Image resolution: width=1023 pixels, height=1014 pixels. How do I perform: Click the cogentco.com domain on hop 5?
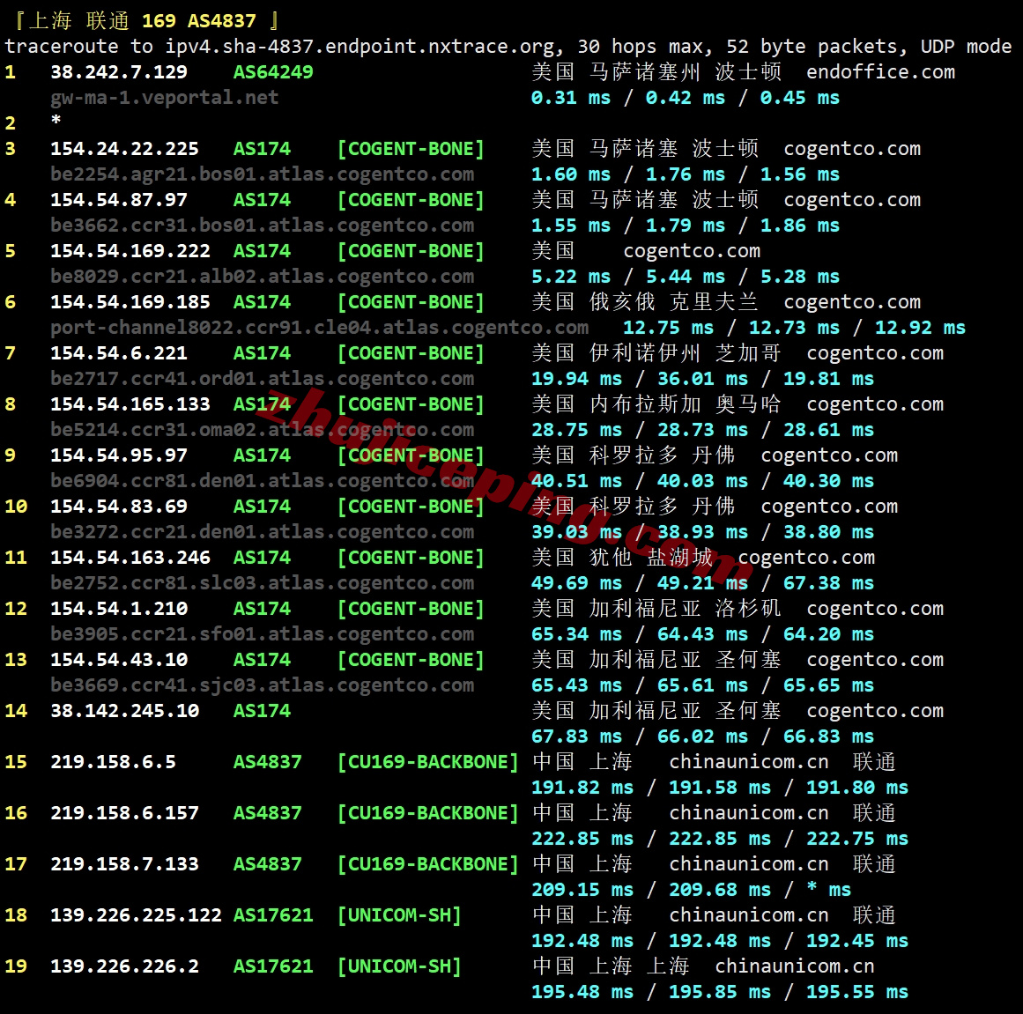tap(693, 251)
